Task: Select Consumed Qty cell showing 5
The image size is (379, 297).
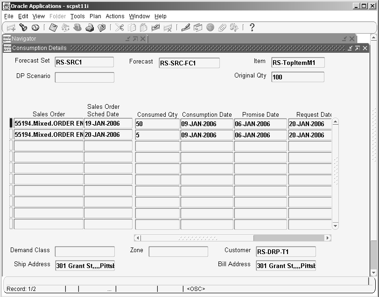Action: point(157,135)
